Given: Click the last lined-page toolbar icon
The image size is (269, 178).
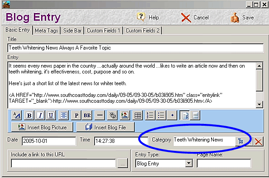Looking at the screenshot, I should [x=195, y=115].
